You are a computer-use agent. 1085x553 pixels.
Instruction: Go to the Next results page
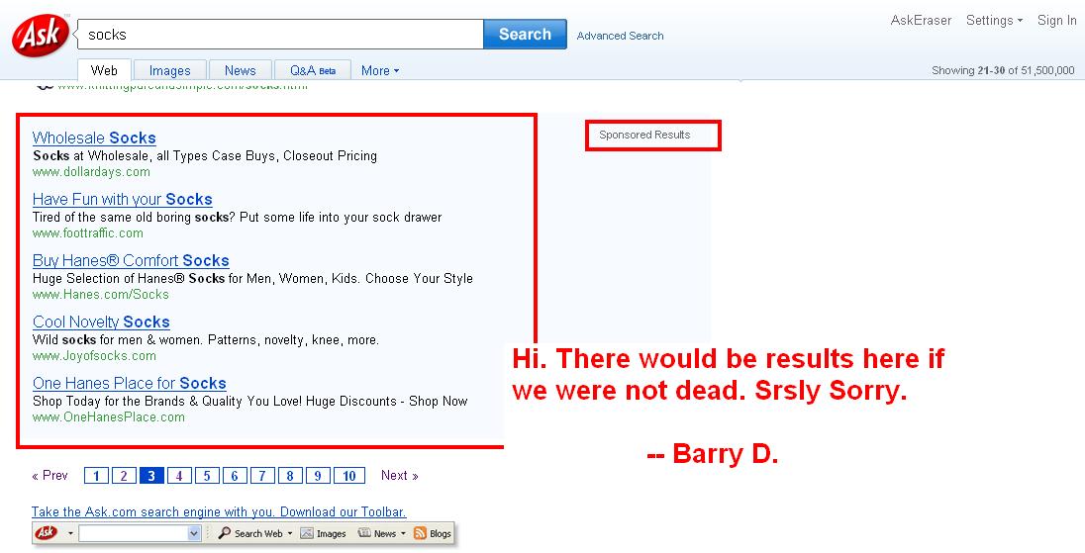coord(399,476)
